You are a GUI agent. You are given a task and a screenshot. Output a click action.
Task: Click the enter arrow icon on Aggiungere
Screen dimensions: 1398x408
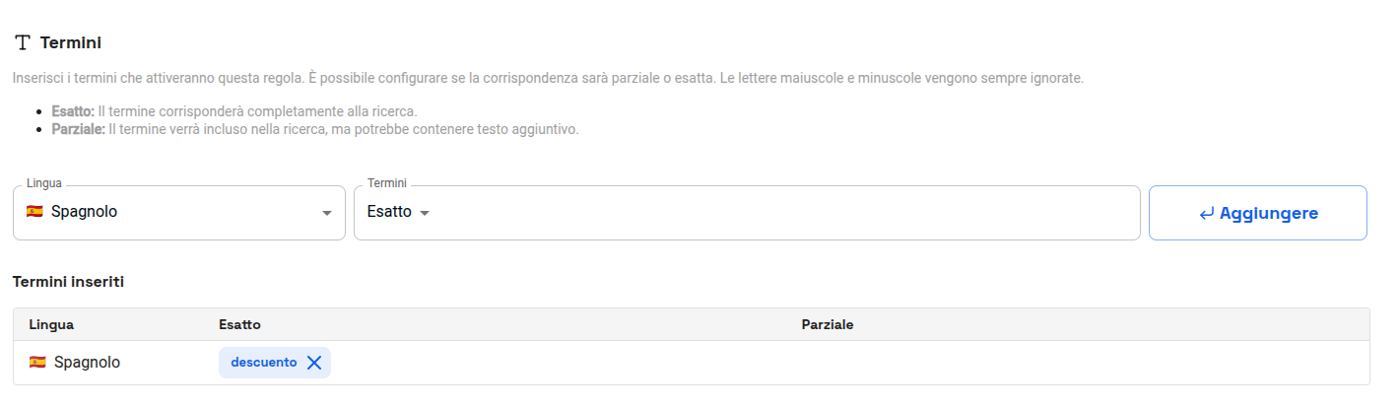tap(1206, 213)
